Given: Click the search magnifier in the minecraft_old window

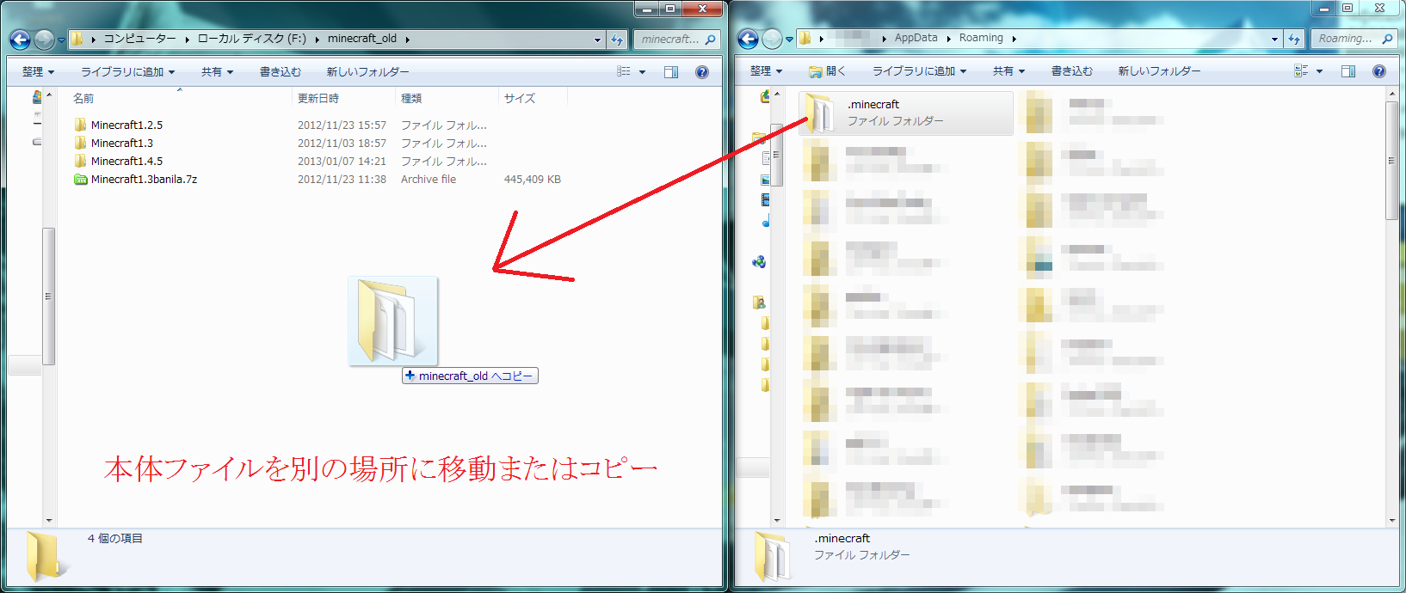Looking at the screenshot, I should click(711, 40).
